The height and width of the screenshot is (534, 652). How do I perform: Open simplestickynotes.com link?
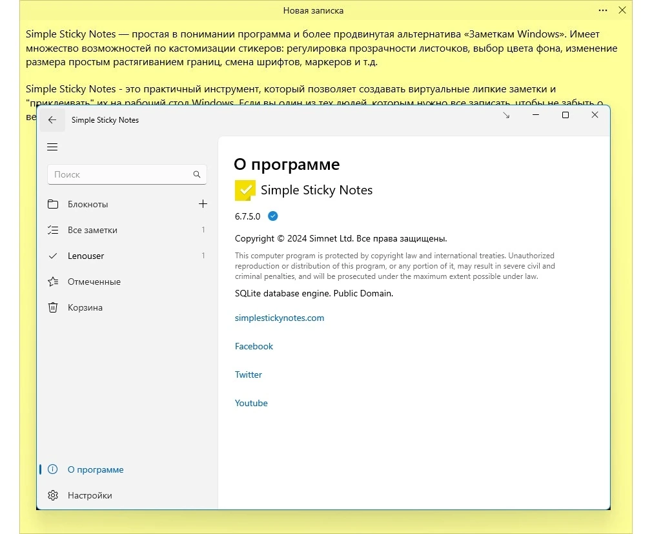coord(280,318)
